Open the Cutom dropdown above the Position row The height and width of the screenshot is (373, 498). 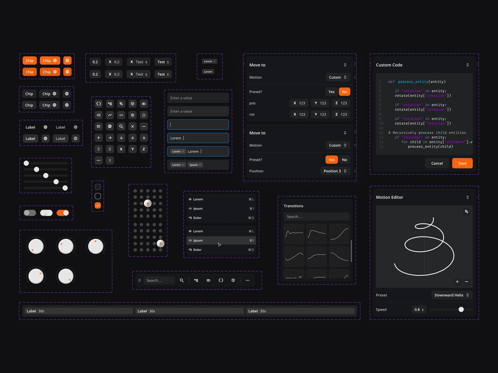pos(338,145)
